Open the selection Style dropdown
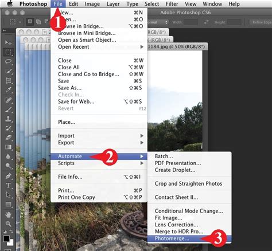The image size is (272, 251). (158, 22)
